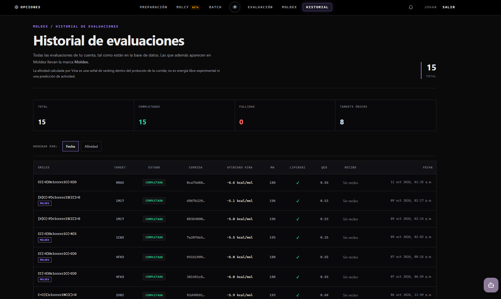Sort evaluations by Fecha
Viewport: 501px width, 299px height.
[x=70, y=146]
